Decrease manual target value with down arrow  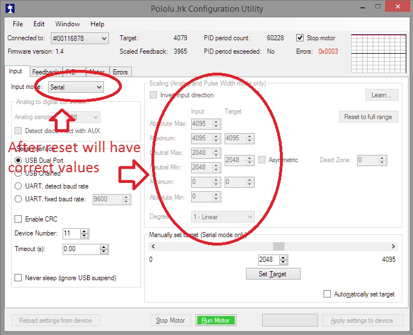tap(283, 262)
